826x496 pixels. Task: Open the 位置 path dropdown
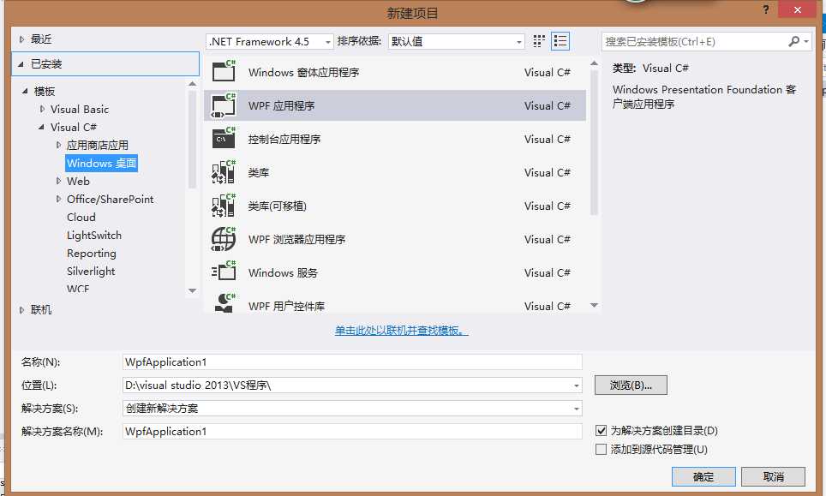(x=577, y=385)
